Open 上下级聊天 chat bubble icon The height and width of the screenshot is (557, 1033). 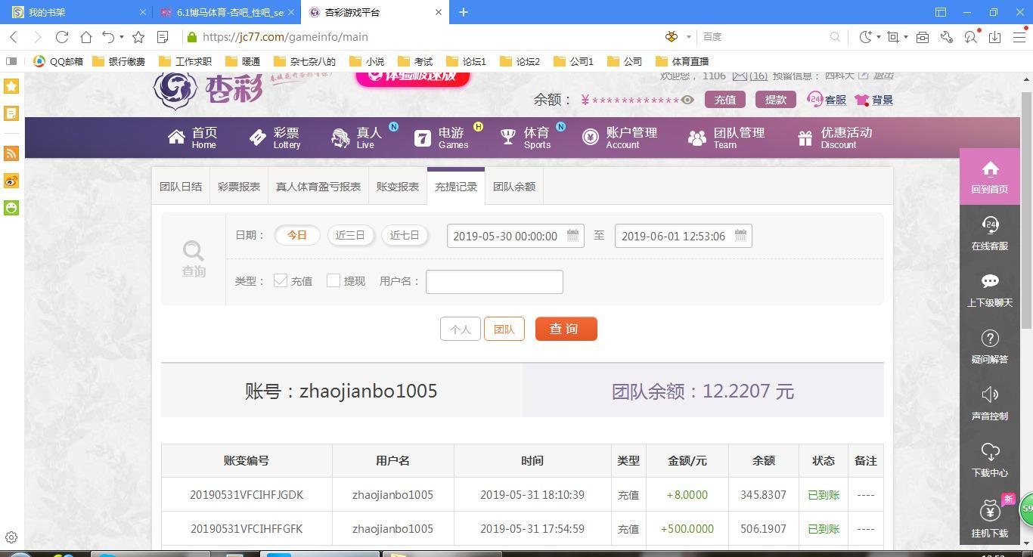(989, 282)
